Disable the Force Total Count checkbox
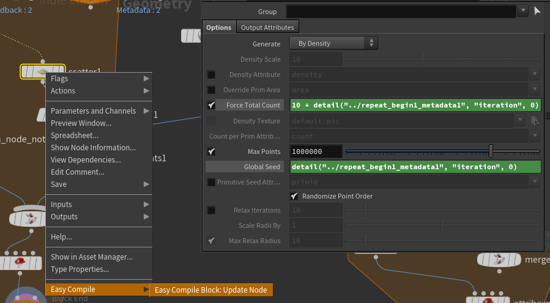Screen dimensions: 550x303 pyautogui.click(x=212, y=105)
